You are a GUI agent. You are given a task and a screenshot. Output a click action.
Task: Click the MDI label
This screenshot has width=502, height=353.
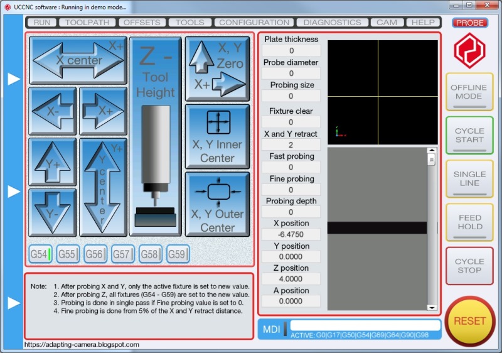click(x=272, y=329)
